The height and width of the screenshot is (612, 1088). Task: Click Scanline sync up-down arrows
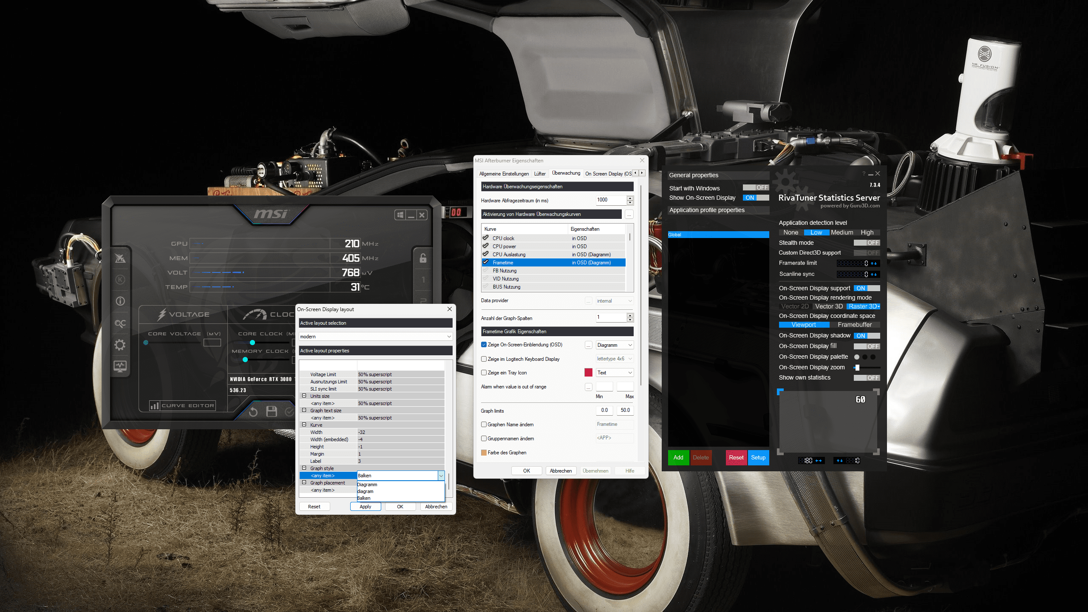pos(874,275)
